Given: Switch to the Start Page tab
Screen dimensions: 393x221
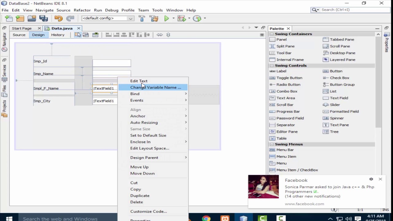Looking at the screenshot, I should click(22, 28).
